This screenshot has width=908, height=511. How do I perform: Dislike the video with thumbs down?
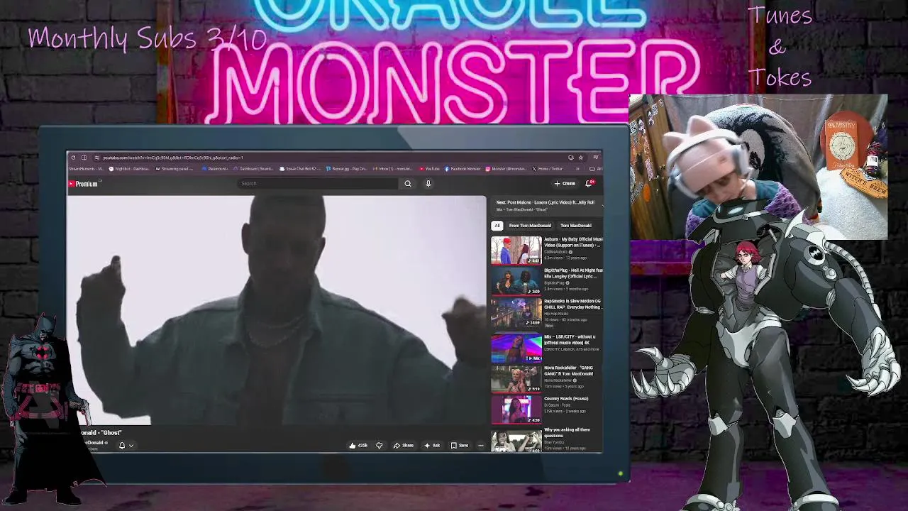[380, 446]
